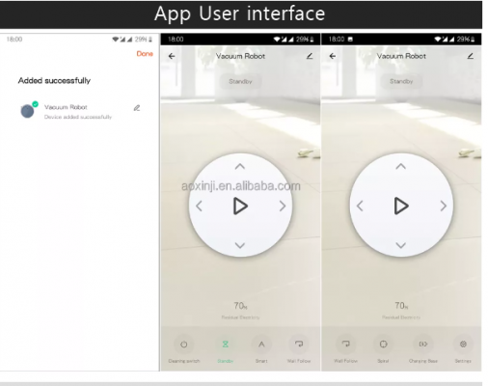Move robot backward on screen with Spiral mode

[x=400, y=245]
